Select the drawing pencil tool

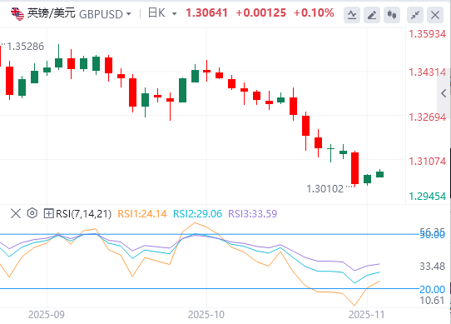point(372,15)
